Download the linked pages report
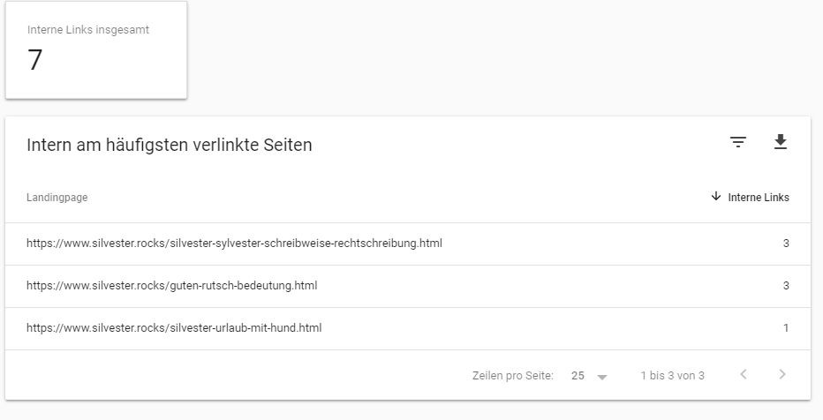 [780, 142]
